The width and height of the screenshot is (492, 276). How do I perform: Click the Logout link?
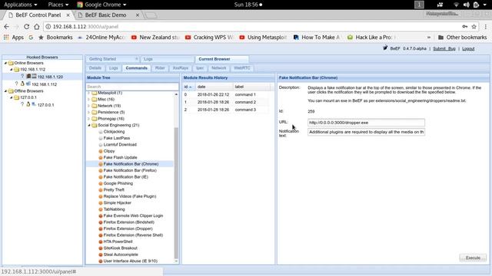pos(468,49)
